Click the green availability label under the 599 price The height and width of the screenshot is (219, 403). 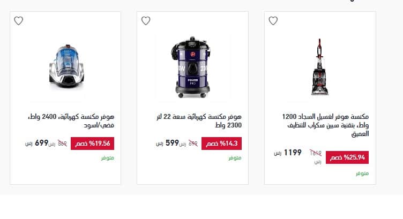pos(235,158)
